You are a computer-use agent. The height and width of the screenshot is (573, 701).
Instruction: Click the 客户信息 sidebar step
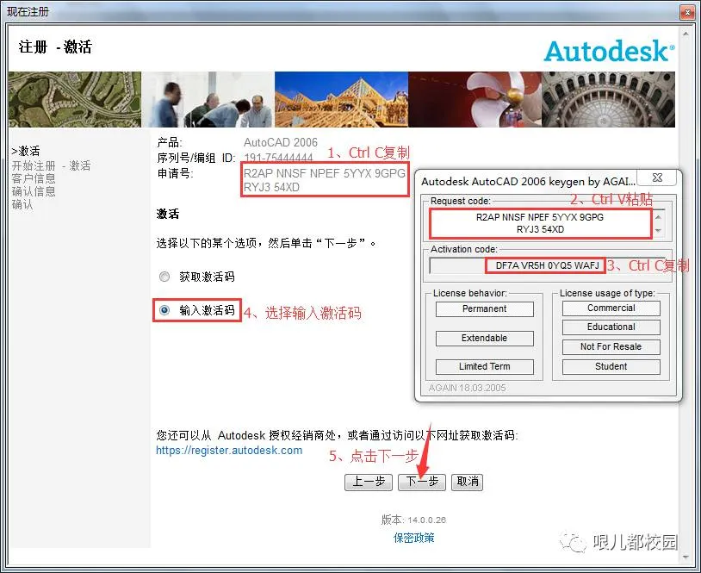click(34, 178)
